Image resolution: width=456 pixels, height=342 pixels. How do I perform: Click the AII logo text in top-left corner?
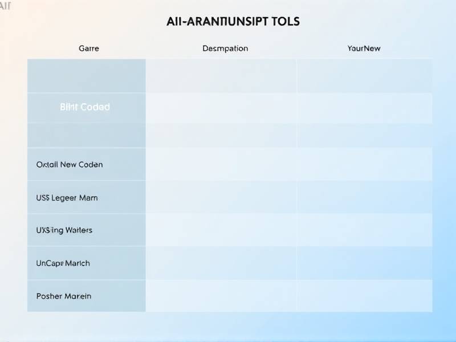point(6,6)
